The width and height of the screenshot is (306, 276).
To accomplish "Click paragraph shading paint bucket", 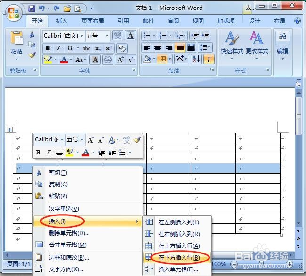I will [x=147, y=59].
